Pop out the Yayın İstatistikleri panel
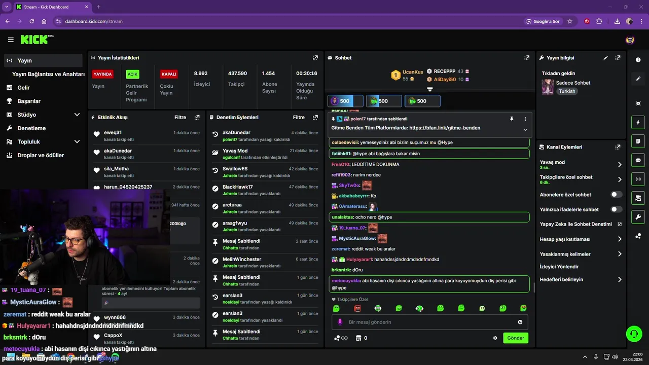 click(315, 58)
